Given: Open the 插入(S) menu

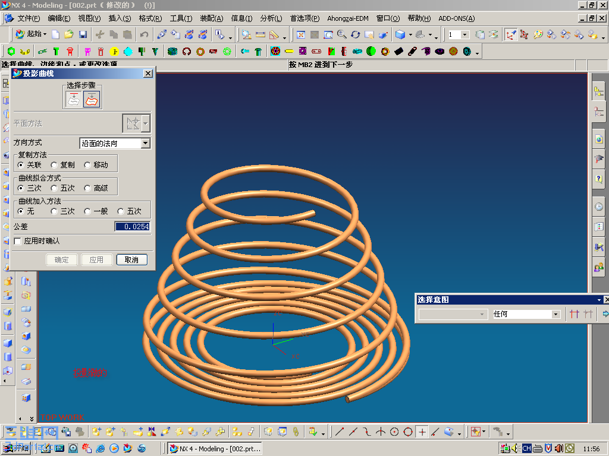Looking at the screenshot, I should tap(120, 18).
